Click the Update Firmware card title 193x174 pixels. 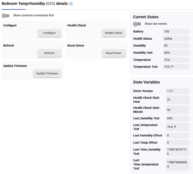(15, 66)
